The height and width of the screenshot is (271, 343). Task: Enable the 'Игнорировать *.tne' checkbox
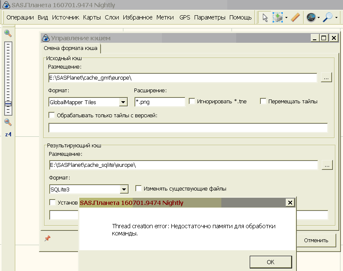tap(192, 102)
